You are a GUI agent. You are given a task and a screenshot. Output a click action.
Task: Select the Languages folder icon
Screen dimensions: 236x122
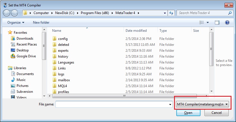(x=54, y=62)
